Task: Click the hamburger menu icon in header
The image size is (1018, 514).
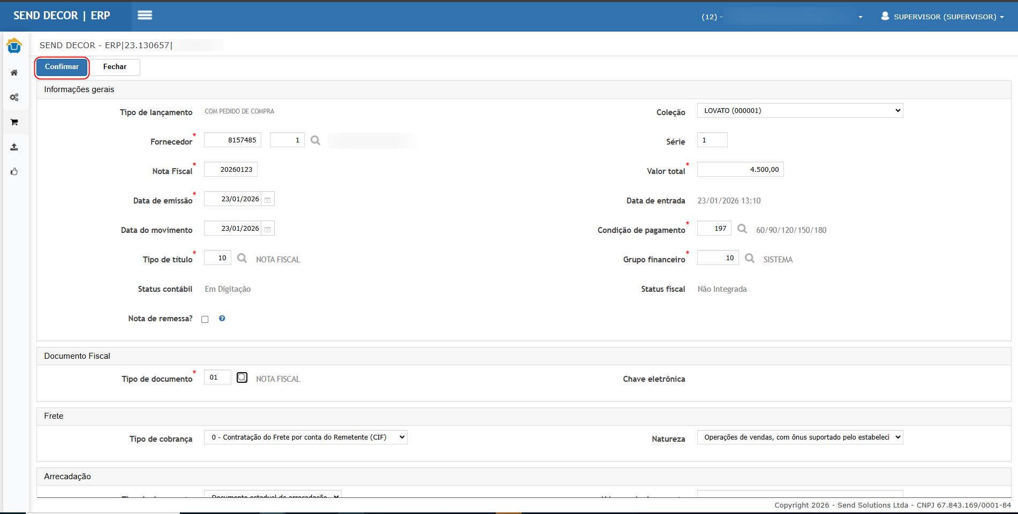Action: pos(145,16)
